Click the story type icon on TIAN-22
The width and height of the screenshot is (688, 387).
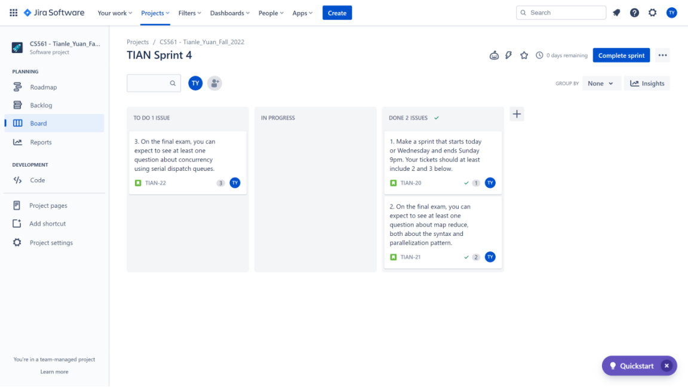[x=138, y=183]
